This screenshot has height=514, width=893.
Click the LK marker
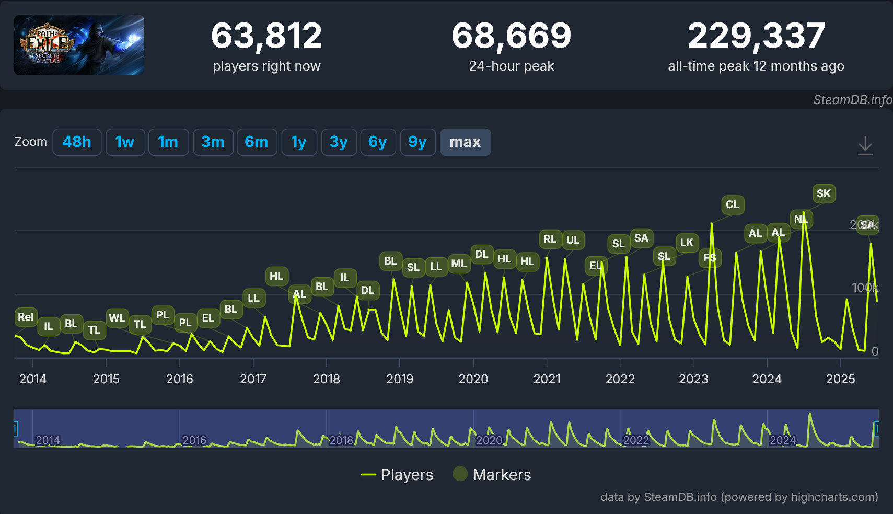coord(687,243)
